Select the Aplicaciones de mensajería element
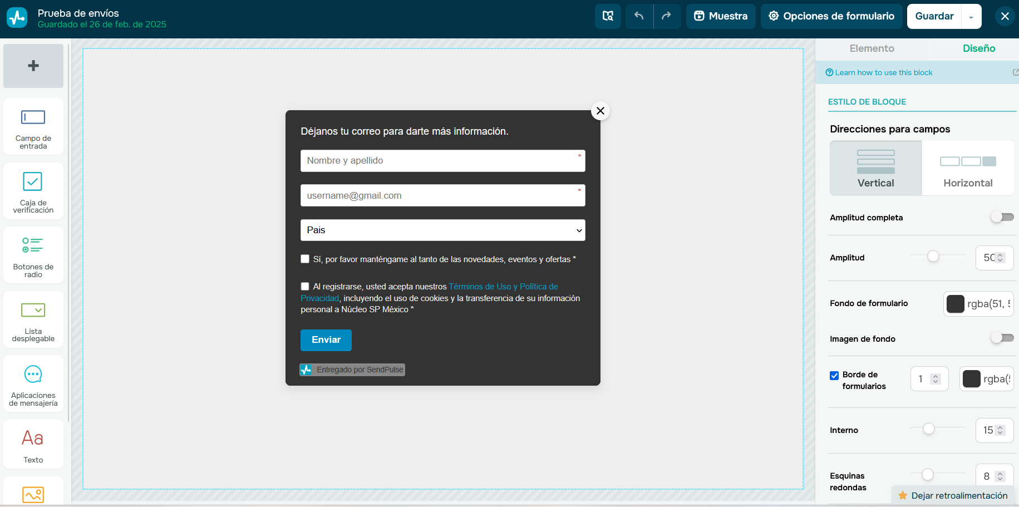This screenshot has width=1019, height=507. [x=33, y=383]
